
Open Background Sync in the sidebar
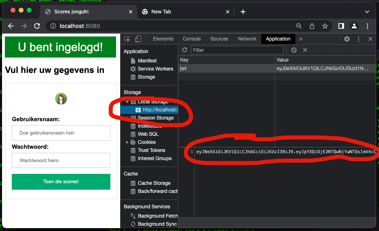[x=157, y=224]
